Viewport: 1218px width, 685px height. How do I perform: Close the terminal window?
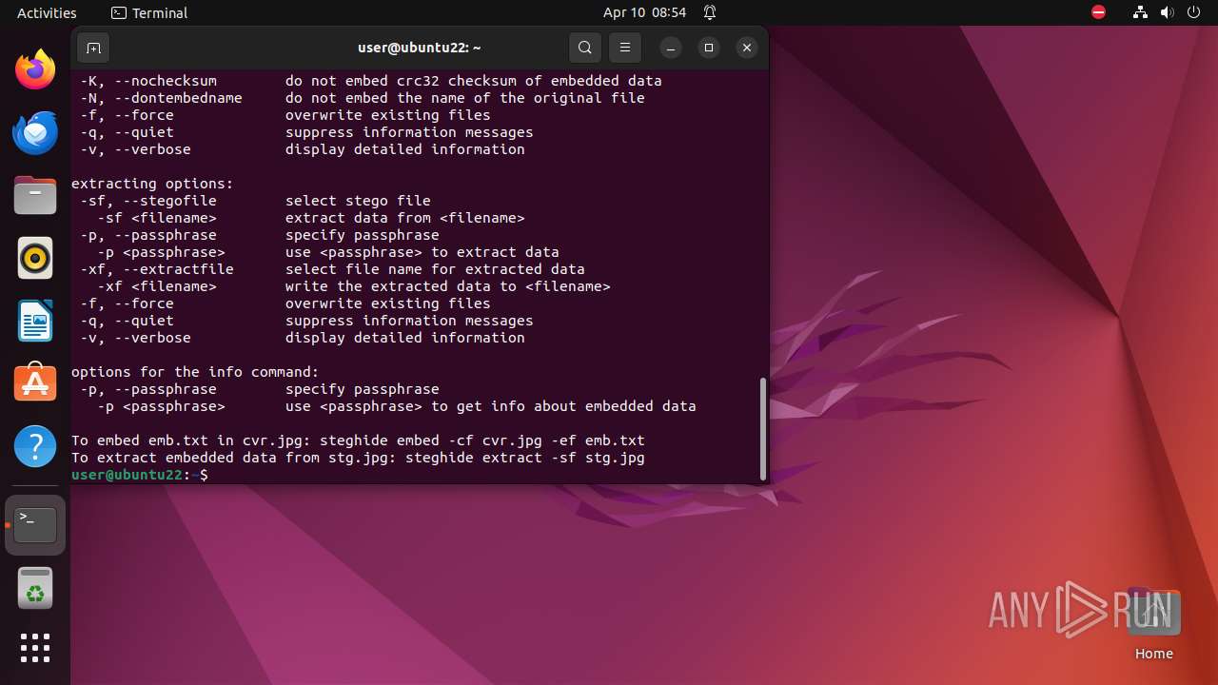[747, 48]
